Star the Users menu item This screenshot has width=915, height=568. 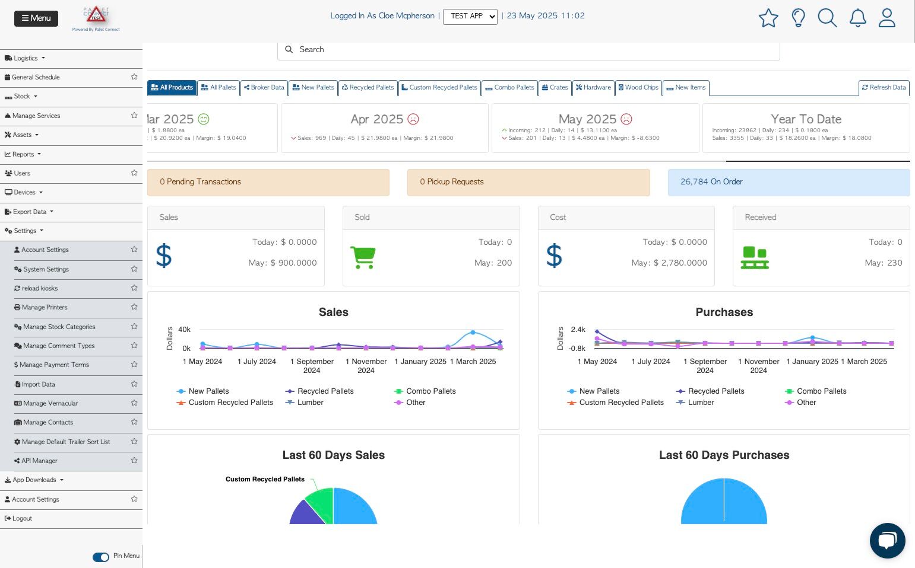pyautogui.click(x=134, y=173)
